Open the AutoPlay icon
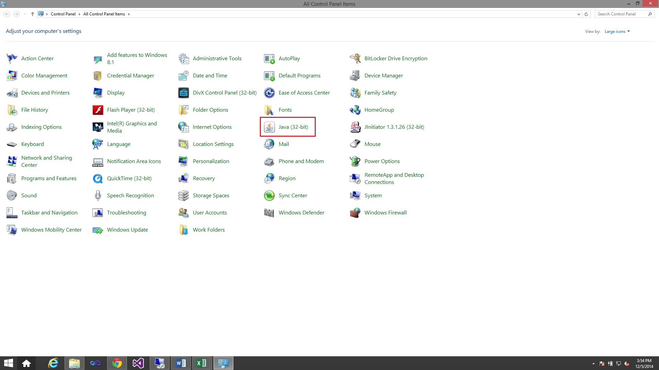 coord(269,59)
